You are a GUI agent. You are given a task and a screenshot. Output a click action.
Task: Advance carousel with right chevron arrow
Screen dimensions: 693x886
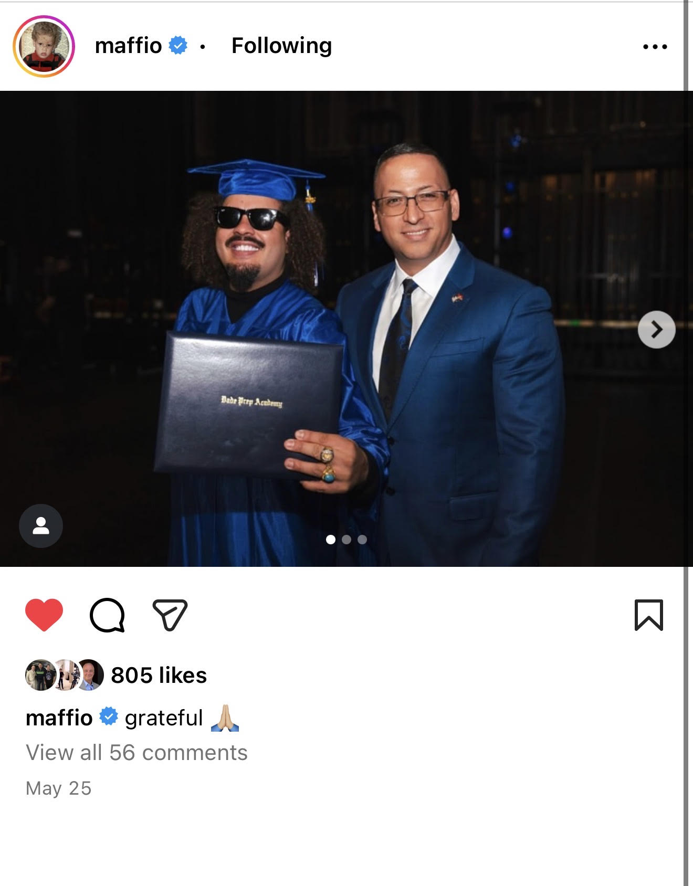pyautogui.click(x=656, y=330)
